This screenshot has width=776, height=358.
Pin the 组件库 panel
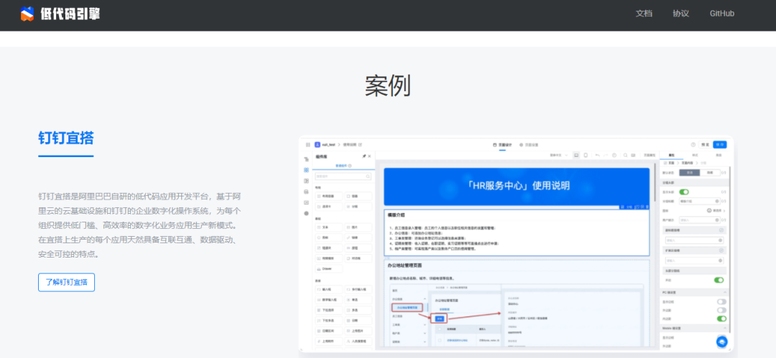[x=364, y=156]
